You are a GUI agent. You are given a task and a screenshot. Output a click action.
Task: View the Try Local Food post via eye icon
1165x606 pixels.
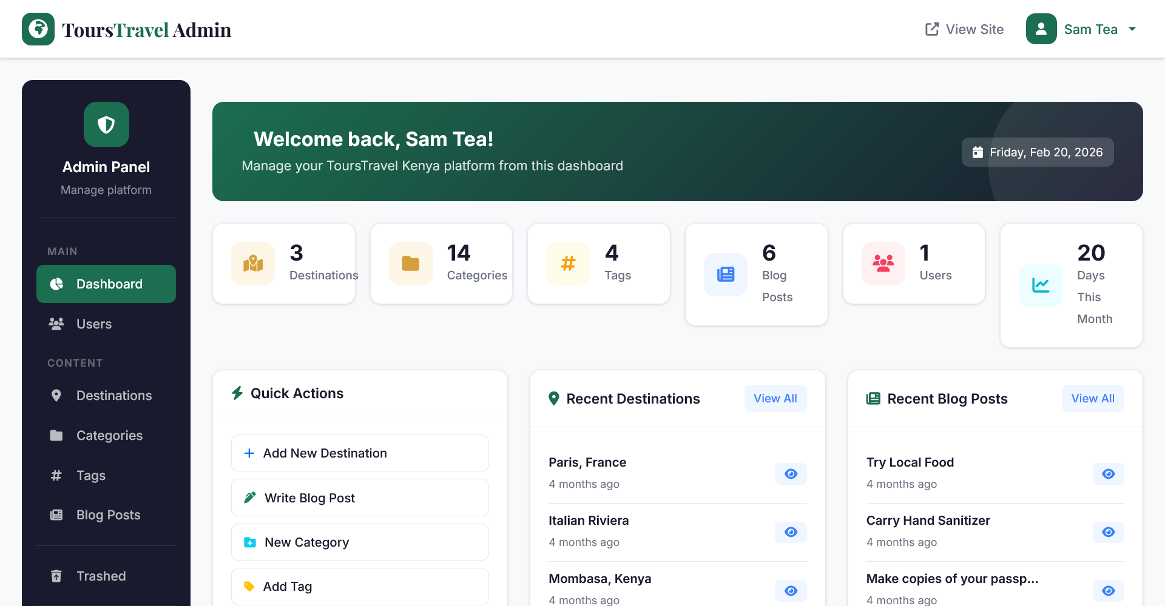(1109, 474)
